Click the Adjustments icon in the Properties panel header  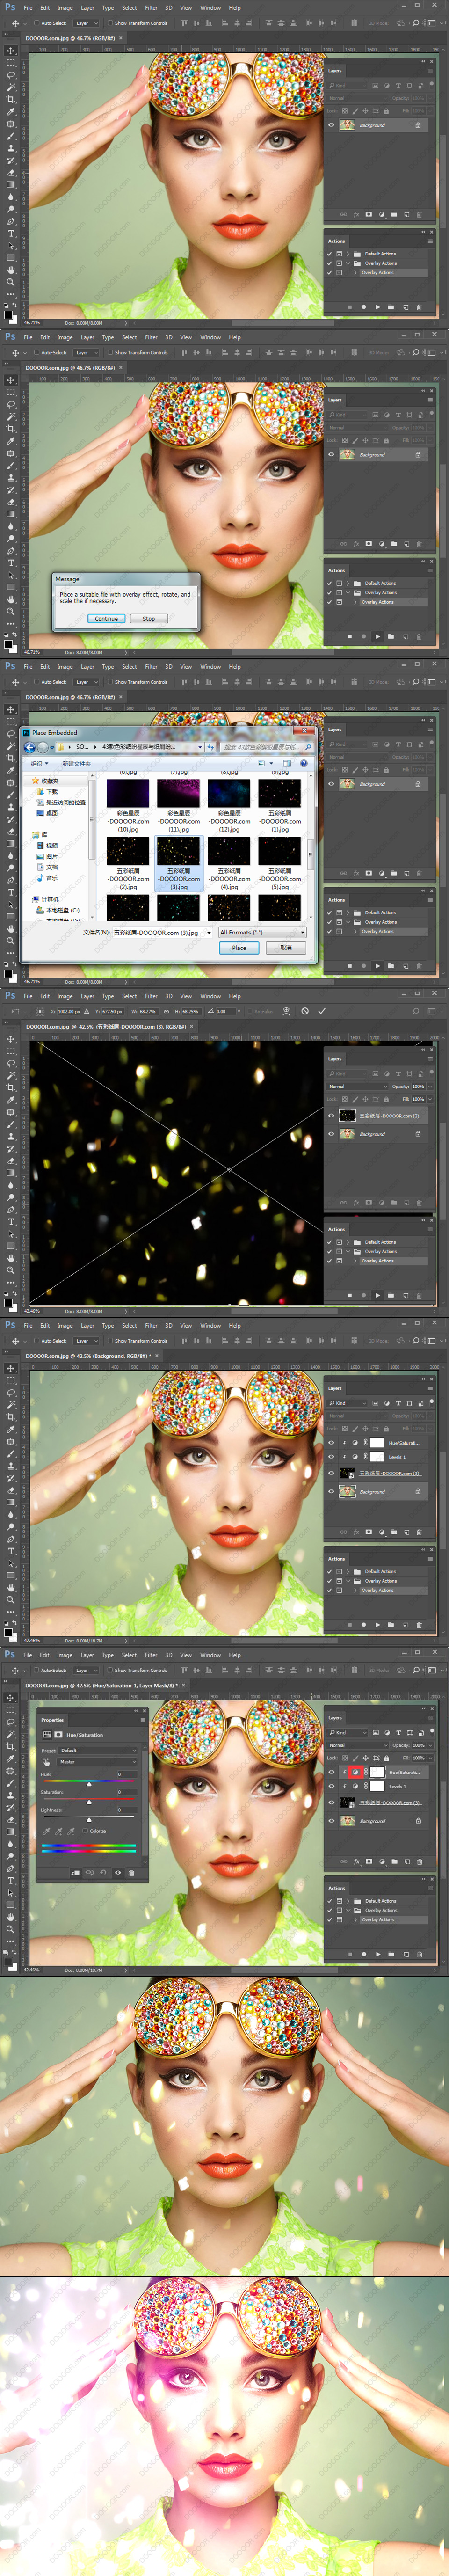[47, 1734]
